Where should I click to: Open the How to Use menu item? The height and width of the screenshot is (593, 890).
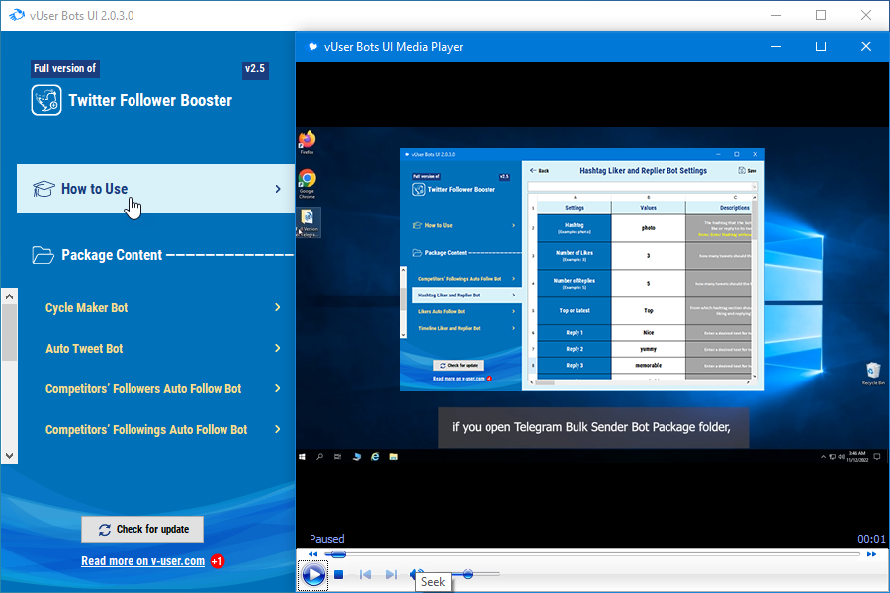coord(155,189)
